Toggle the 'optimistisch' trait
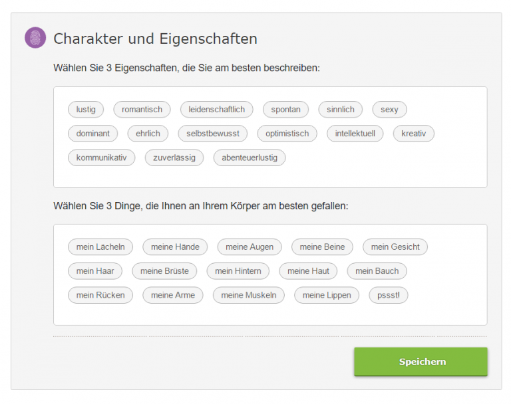 [287, 134]
